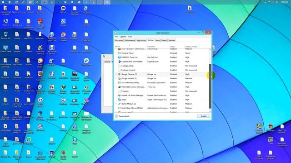Open the View menu in Task Manager

point(130,37)
